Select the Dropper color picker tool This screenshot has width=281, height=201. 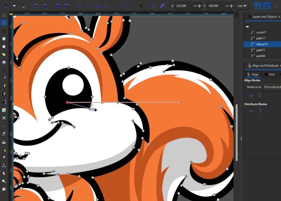(4, 126)
